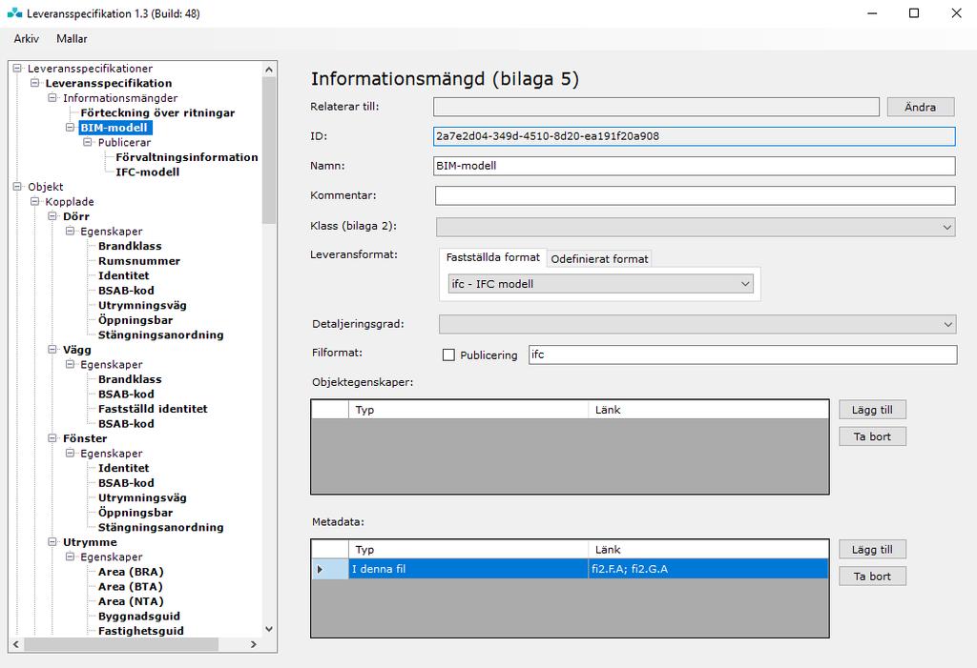Click the Filformat text field
Screen dimensions: 977x668
742,354
